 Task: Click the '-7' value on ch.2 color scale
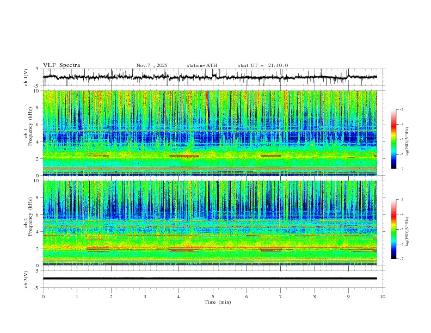[401, 258]
